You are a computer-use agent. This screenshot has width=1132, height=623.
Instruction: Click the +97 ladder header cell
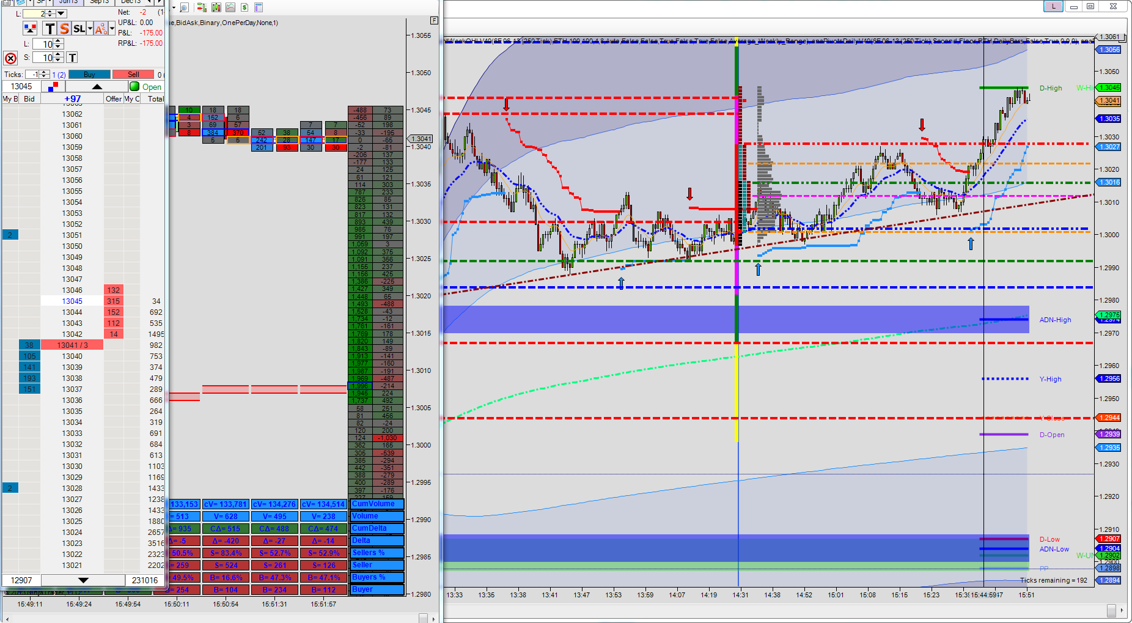pos(72,98)
